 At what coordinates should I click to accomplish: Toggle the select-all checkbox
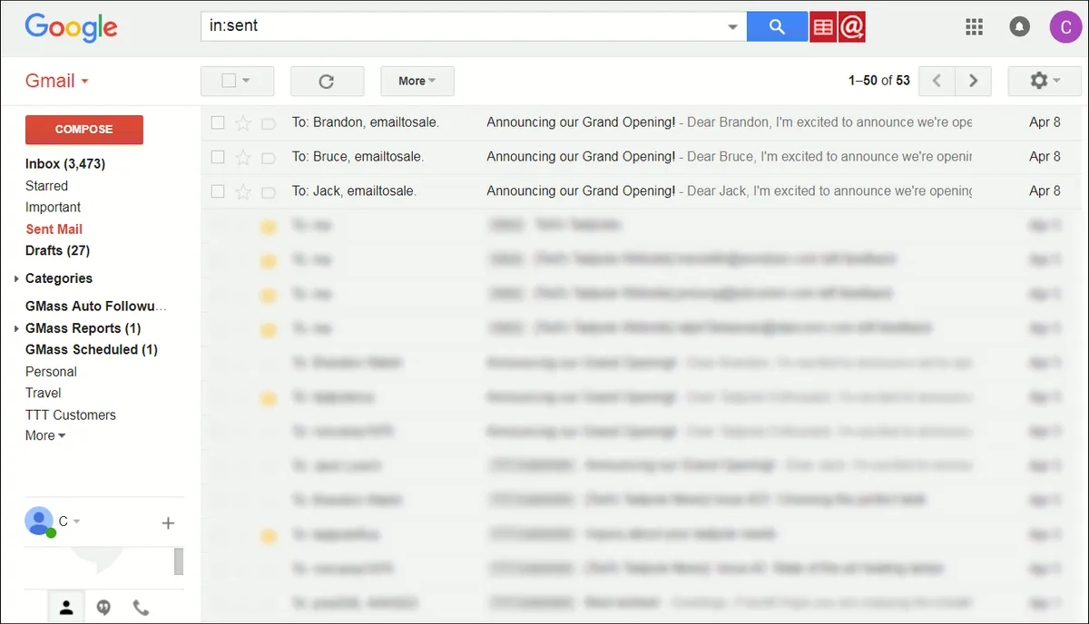pos(229,81)
